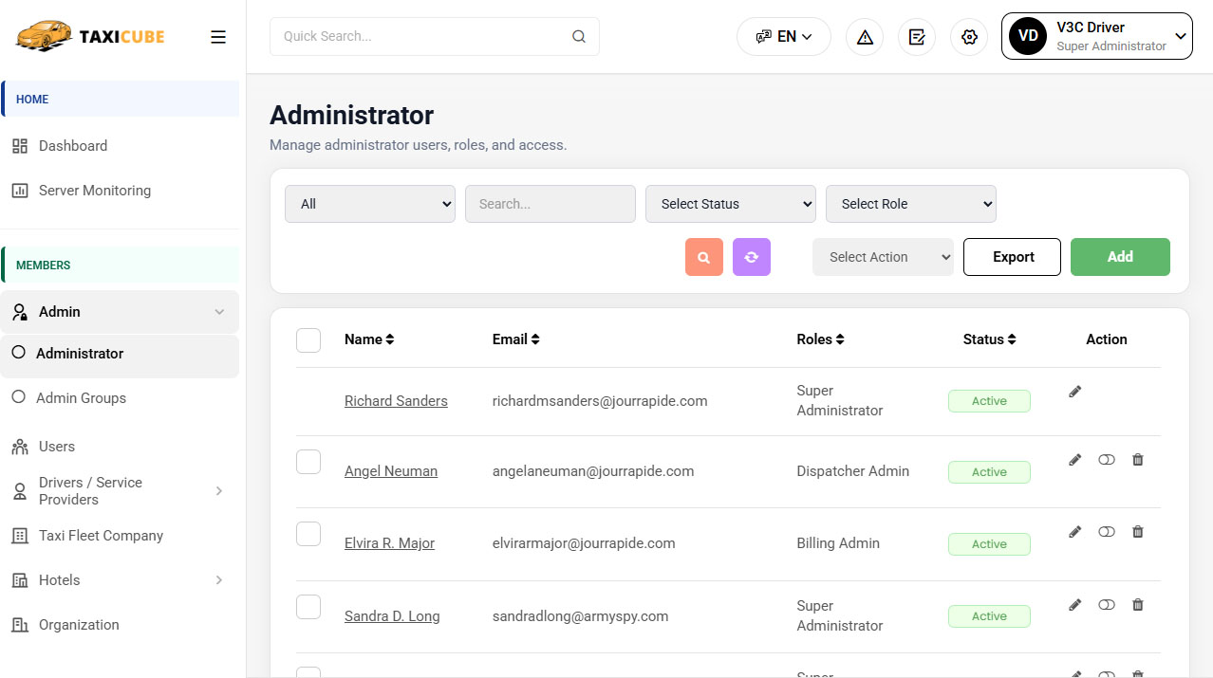Screen dimensions: 1213x678
Task: Open the settings gear icon in header
Action: [x=969, y=37]
